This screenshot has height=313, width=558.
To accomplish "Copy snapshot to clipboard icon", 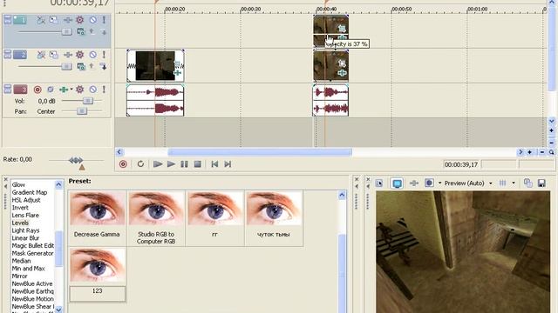I will (x=527, y=183).
